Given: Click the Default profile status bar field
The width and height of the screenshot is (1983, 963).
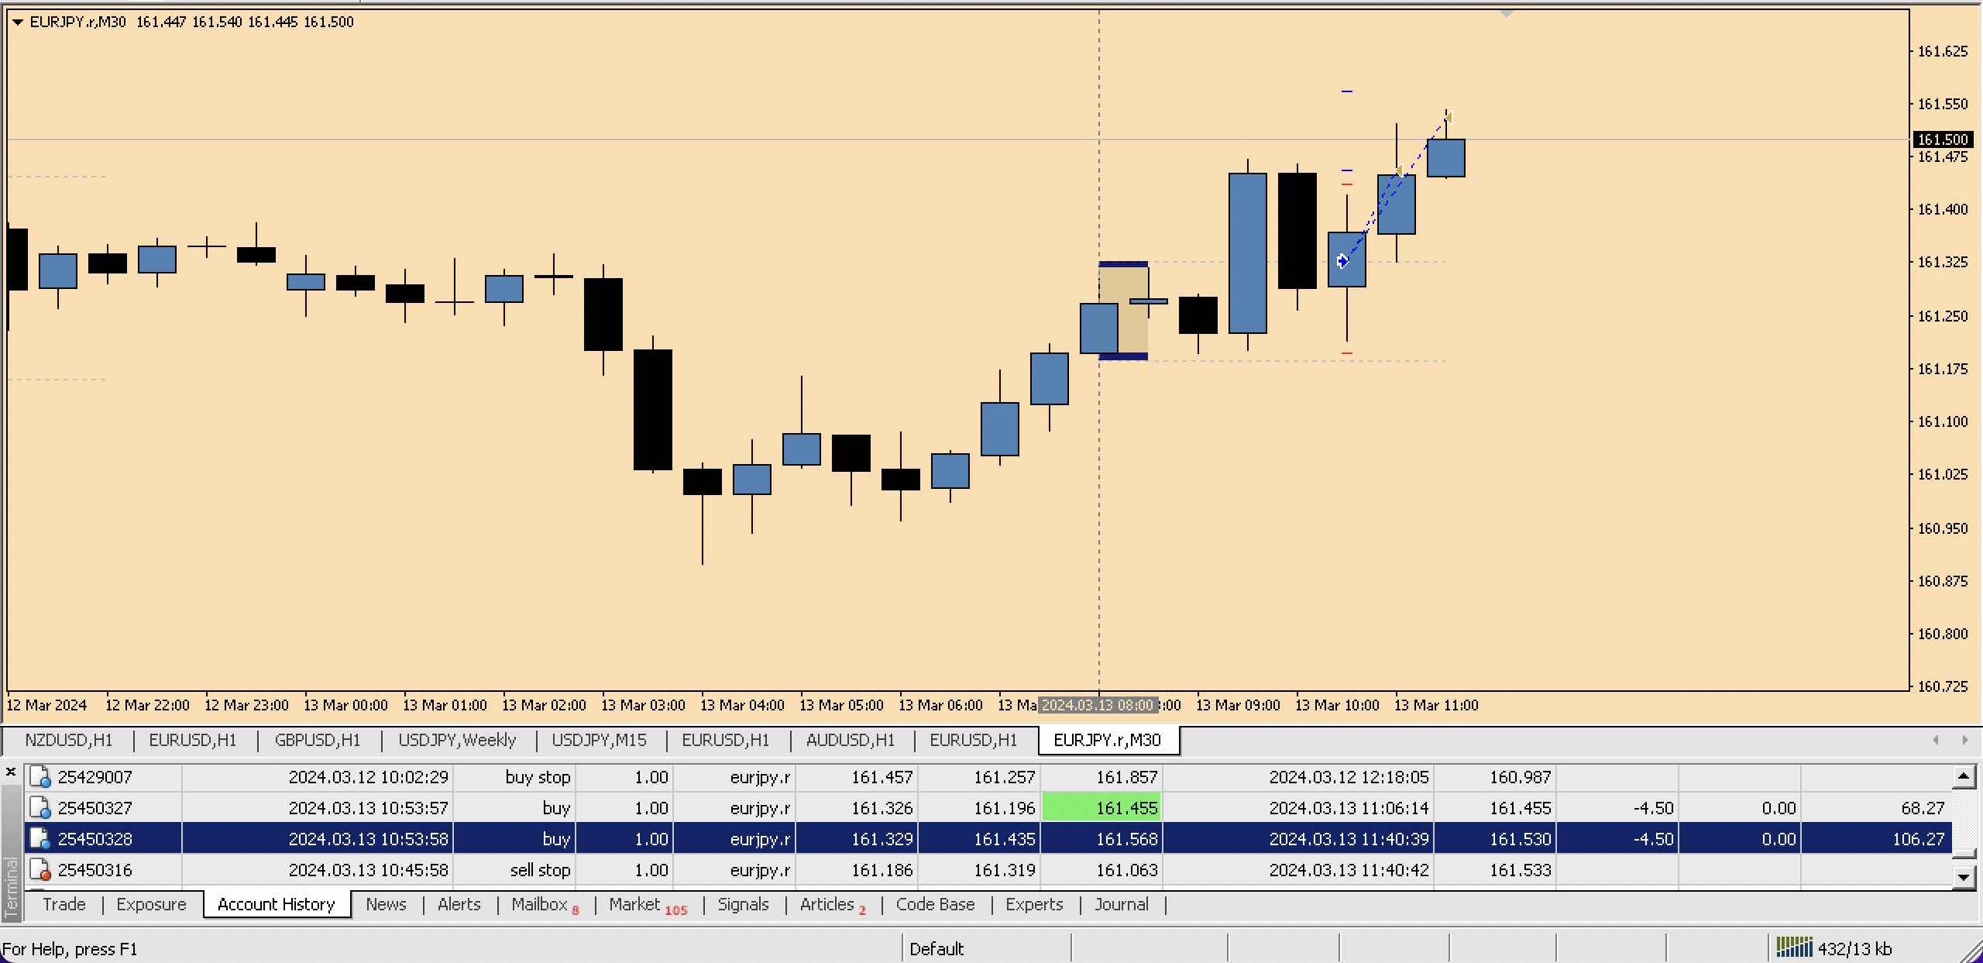Looking at the screenshot, I should [x=937, y=949].
